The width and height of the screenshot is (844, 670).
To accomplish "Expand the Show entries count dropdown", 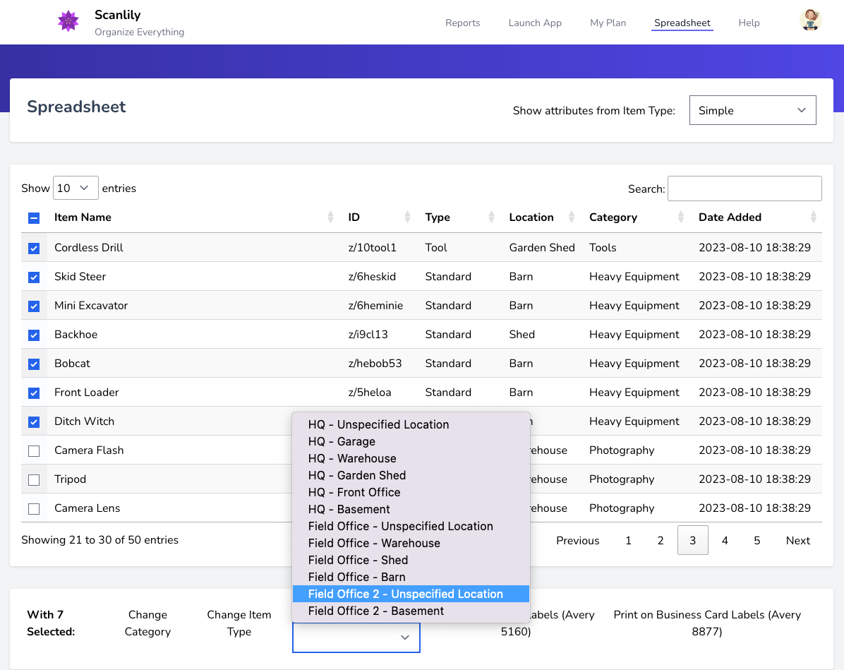I will pyautogui.click(x=76, y=189).
